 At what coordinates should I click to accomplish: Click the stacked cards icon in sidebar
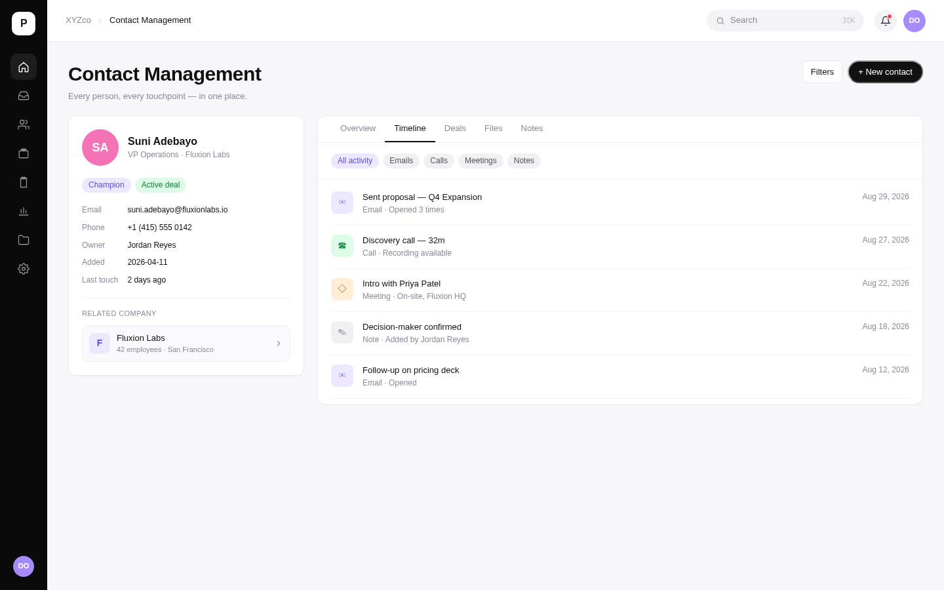click(24, 153)
